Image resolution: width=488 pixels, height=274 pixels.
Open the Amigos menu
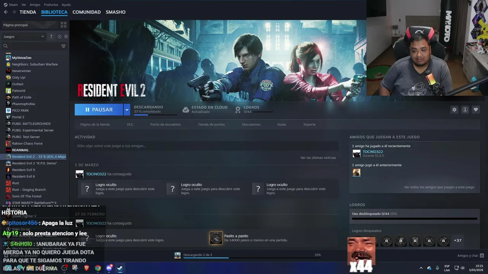pyautogui.click(x=35, y=5)
